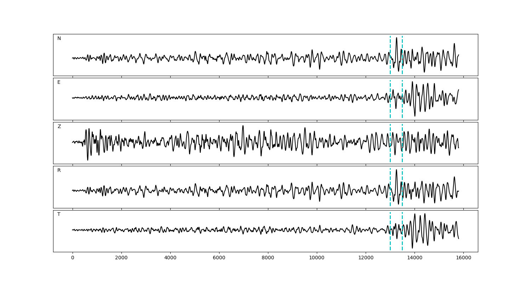
Task: Click the R component label
Action: pos(59,171)
